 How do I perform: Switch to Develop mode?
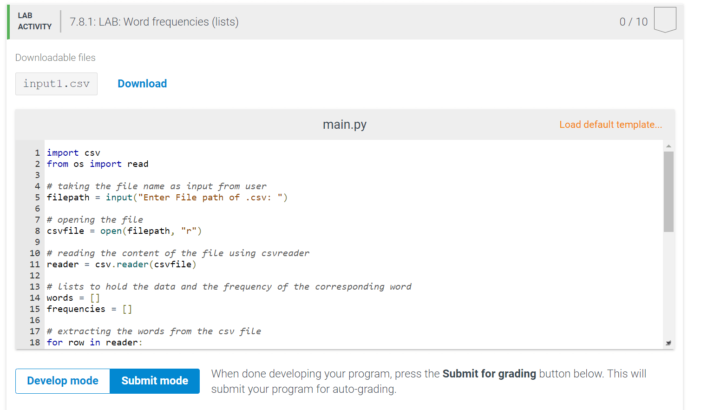[x=63, y=381]
